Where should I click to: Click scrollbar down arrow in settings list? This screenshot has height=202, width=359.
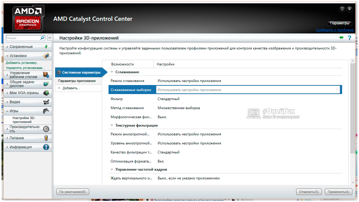353,182
